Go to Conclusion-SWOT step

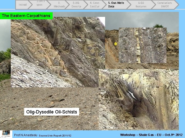click(x=165, y=5)
